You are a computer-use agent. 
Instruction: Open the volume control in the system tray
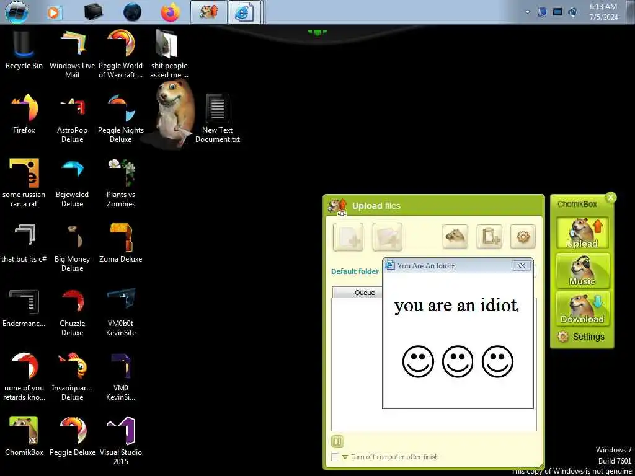[x=572, y=12]
